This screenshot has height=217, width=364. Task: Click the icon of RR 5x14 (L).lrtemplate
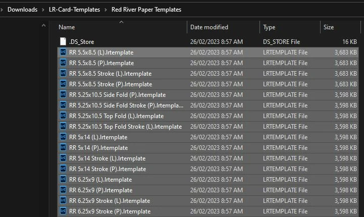63,137
